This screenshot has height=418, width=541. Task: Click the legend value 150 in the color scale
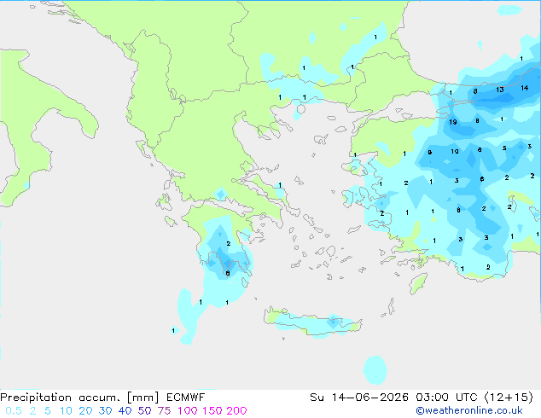tap(212, 411)
